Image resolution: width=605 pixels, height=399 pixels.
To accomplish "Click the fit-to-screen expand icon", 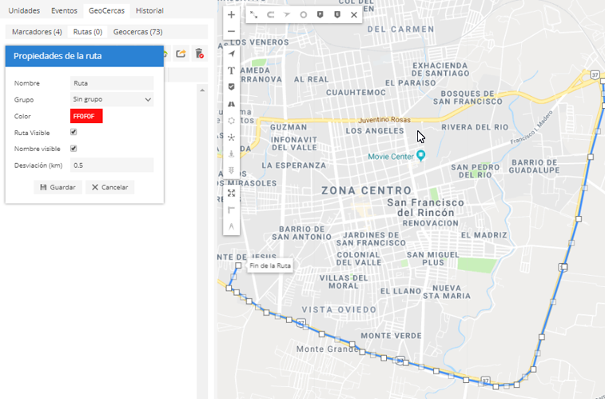I will point(231,193).
